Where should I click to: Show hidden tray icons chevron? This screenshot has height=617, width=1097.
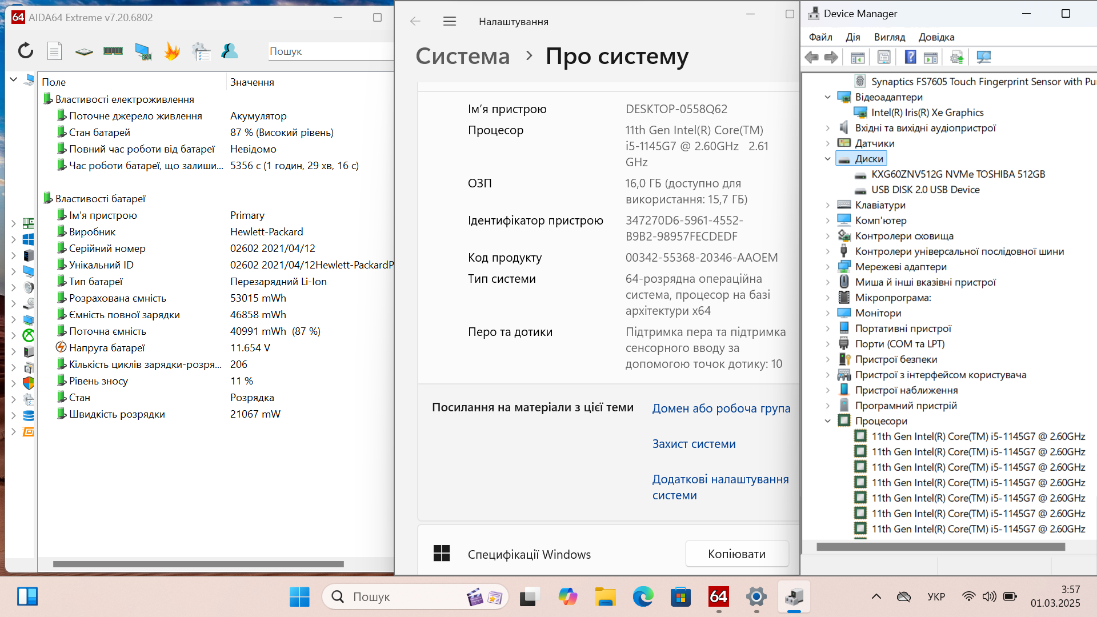pyautogui.click(x=876, y=597)
